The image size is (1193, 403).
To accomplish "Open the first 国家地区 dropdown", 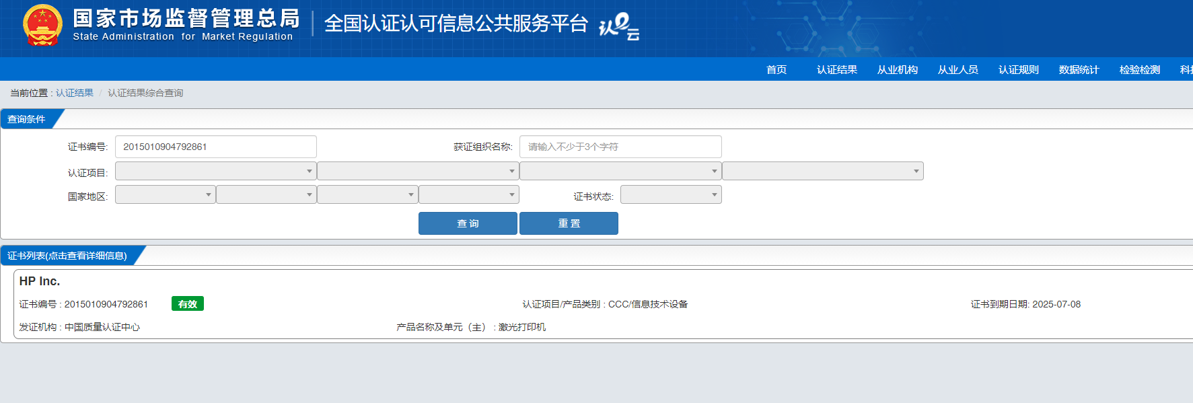I will click(166, 194).
